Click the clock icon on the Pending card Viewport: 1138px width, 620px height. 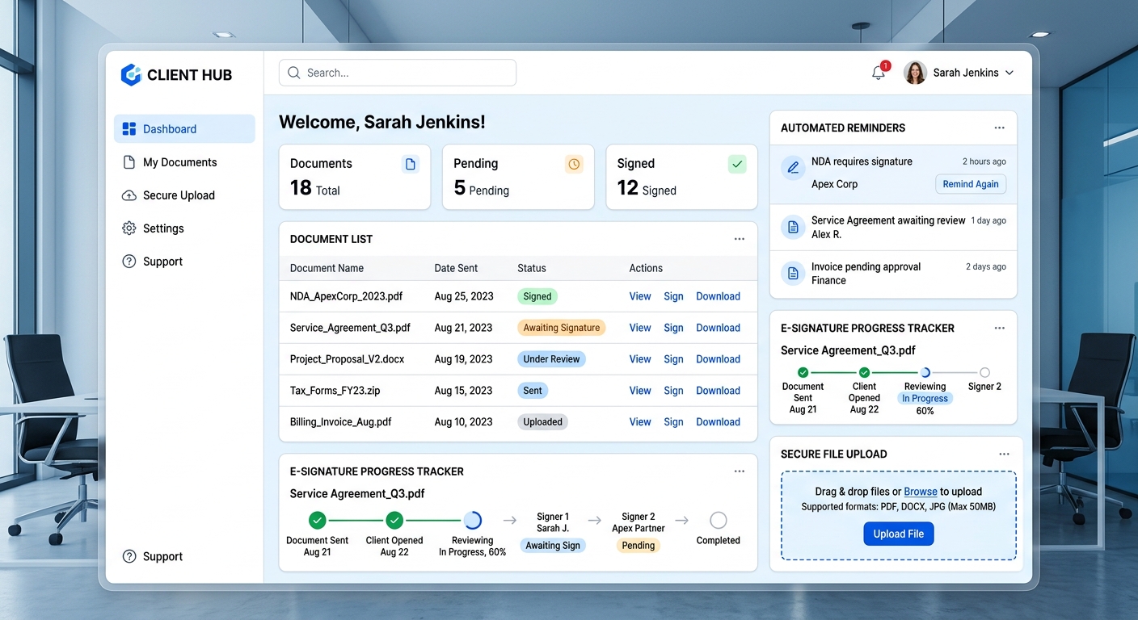pos(574,163)
